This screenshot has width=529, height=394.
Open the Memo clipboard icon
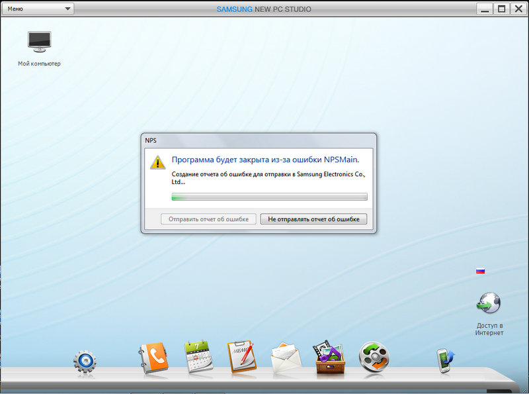coord(242,356)
